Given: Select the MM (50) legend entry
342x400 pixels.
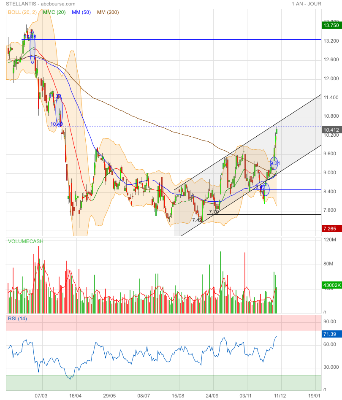Looking at the screenshot, I should coord(82,13).
